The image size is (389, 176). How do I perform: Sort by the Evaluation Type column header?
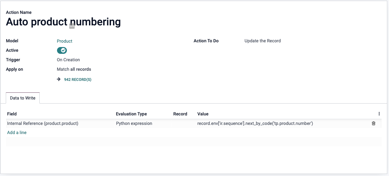coord(131,114)
